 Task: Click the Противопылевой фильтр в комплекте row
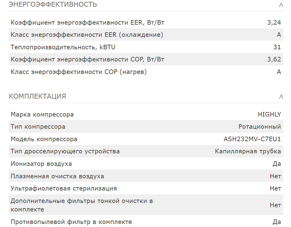[146, 222]
